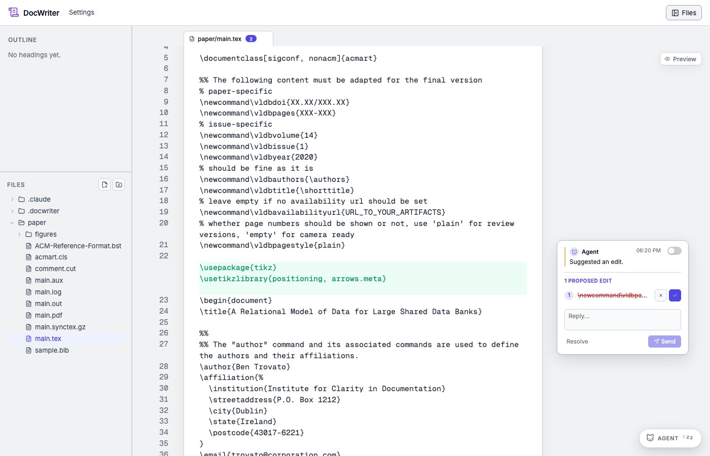
Task: Click the 1 PROPOSED EDIT label
Action: point(588,281)
